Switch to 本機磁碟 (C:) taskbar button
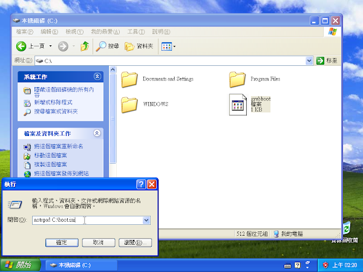 (x=81, y=265)
